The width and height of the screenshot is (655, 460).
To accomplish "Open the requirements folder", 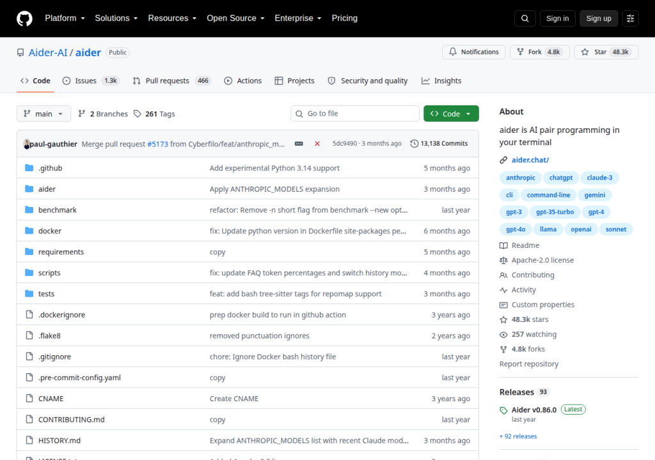I will [61, 252].
